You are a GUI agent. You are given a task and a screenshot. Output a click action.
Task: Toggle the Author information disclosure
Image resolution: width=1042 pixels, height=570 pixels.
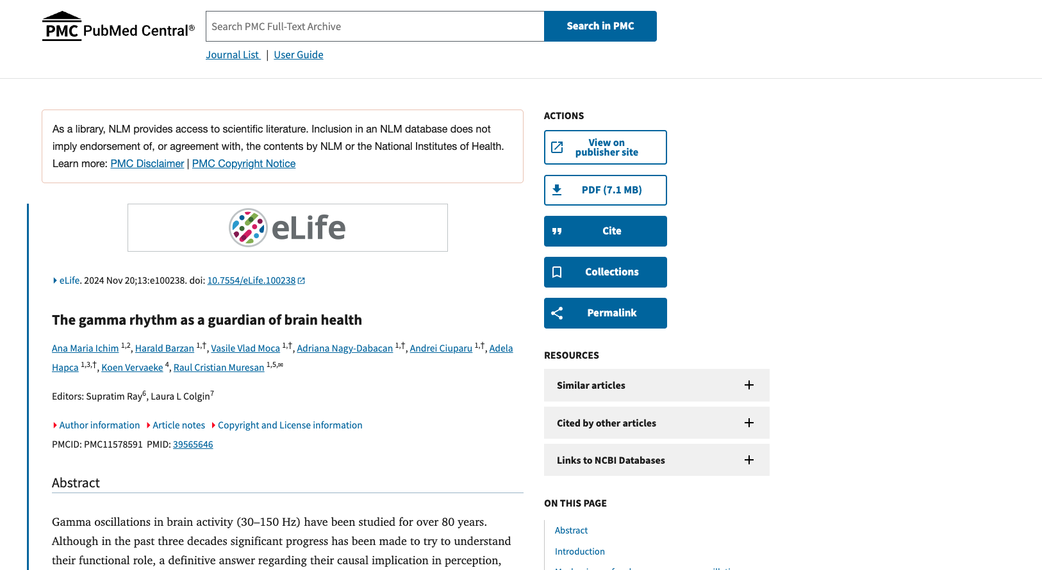pos(96,425)
